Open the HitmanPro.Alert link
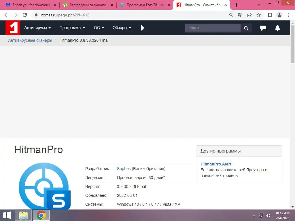The image size is (295, 221). [216, 164]
